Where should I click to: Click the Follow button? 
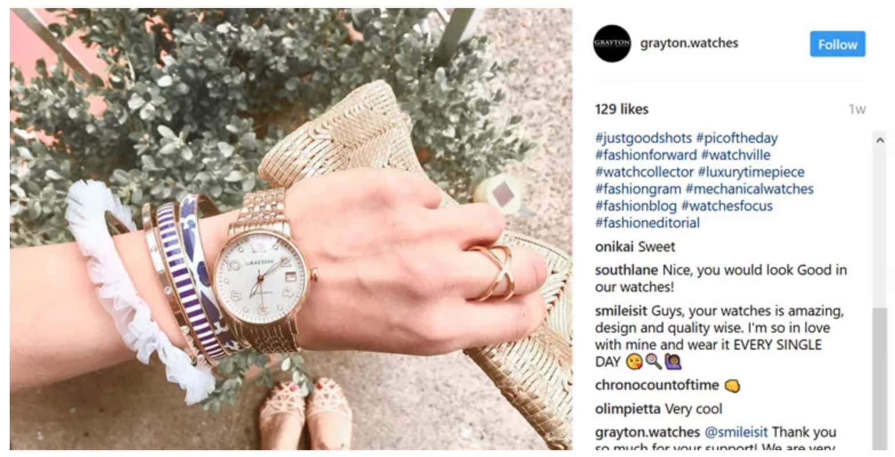837,44
